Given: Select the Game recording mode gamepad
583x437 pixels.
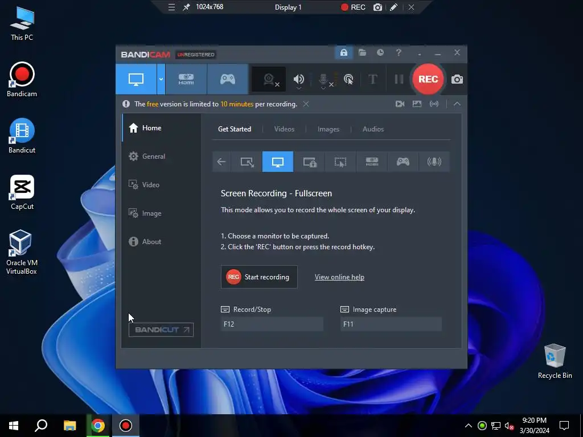Looking at the screenshot, I should pos(228,79).
